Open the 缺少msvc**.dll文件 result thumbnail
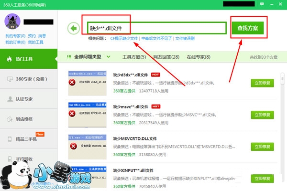287x191 pixels. (x=88, y=115)
